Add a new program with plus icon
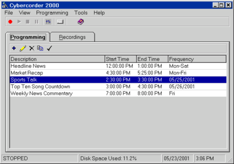The width and height of the screenshot is (234, 164). pyautogui.click(x=14, y=48)
